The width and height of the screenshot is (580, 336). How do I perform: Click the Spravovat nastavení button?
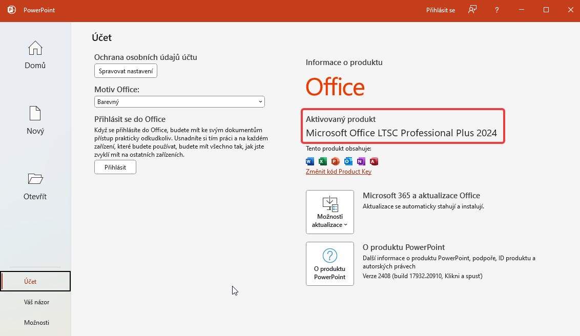pos(126,71)
